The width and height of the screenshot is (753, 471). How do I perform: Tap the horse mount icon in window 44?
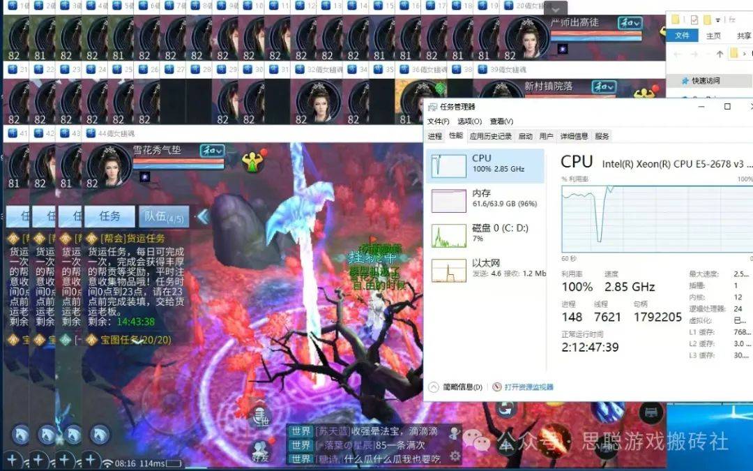point(100,435)
